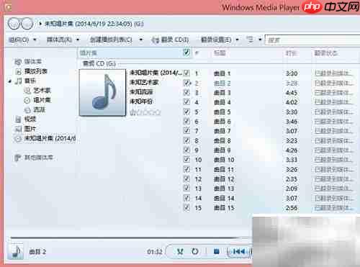Image resolution: width=360 pixels, height=267 pixels.
Task: Click the view options icon in toolbar
Action: (x=251, y=40)
